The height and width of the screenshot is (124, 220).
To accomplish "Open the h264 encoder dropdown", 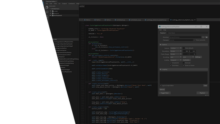I will pos(188,57).
